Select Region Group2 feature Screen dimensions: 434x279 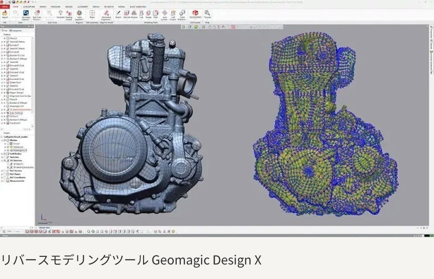point(17,93)
